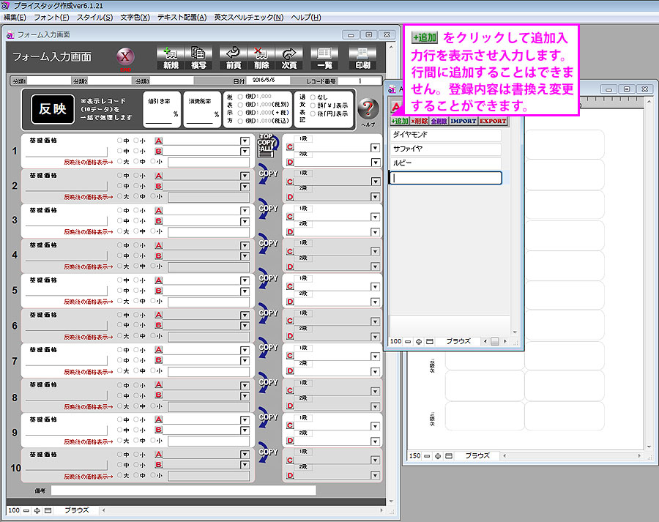
Task: Open the row 1 field C dropdown
Action: [x=375, y=148]
